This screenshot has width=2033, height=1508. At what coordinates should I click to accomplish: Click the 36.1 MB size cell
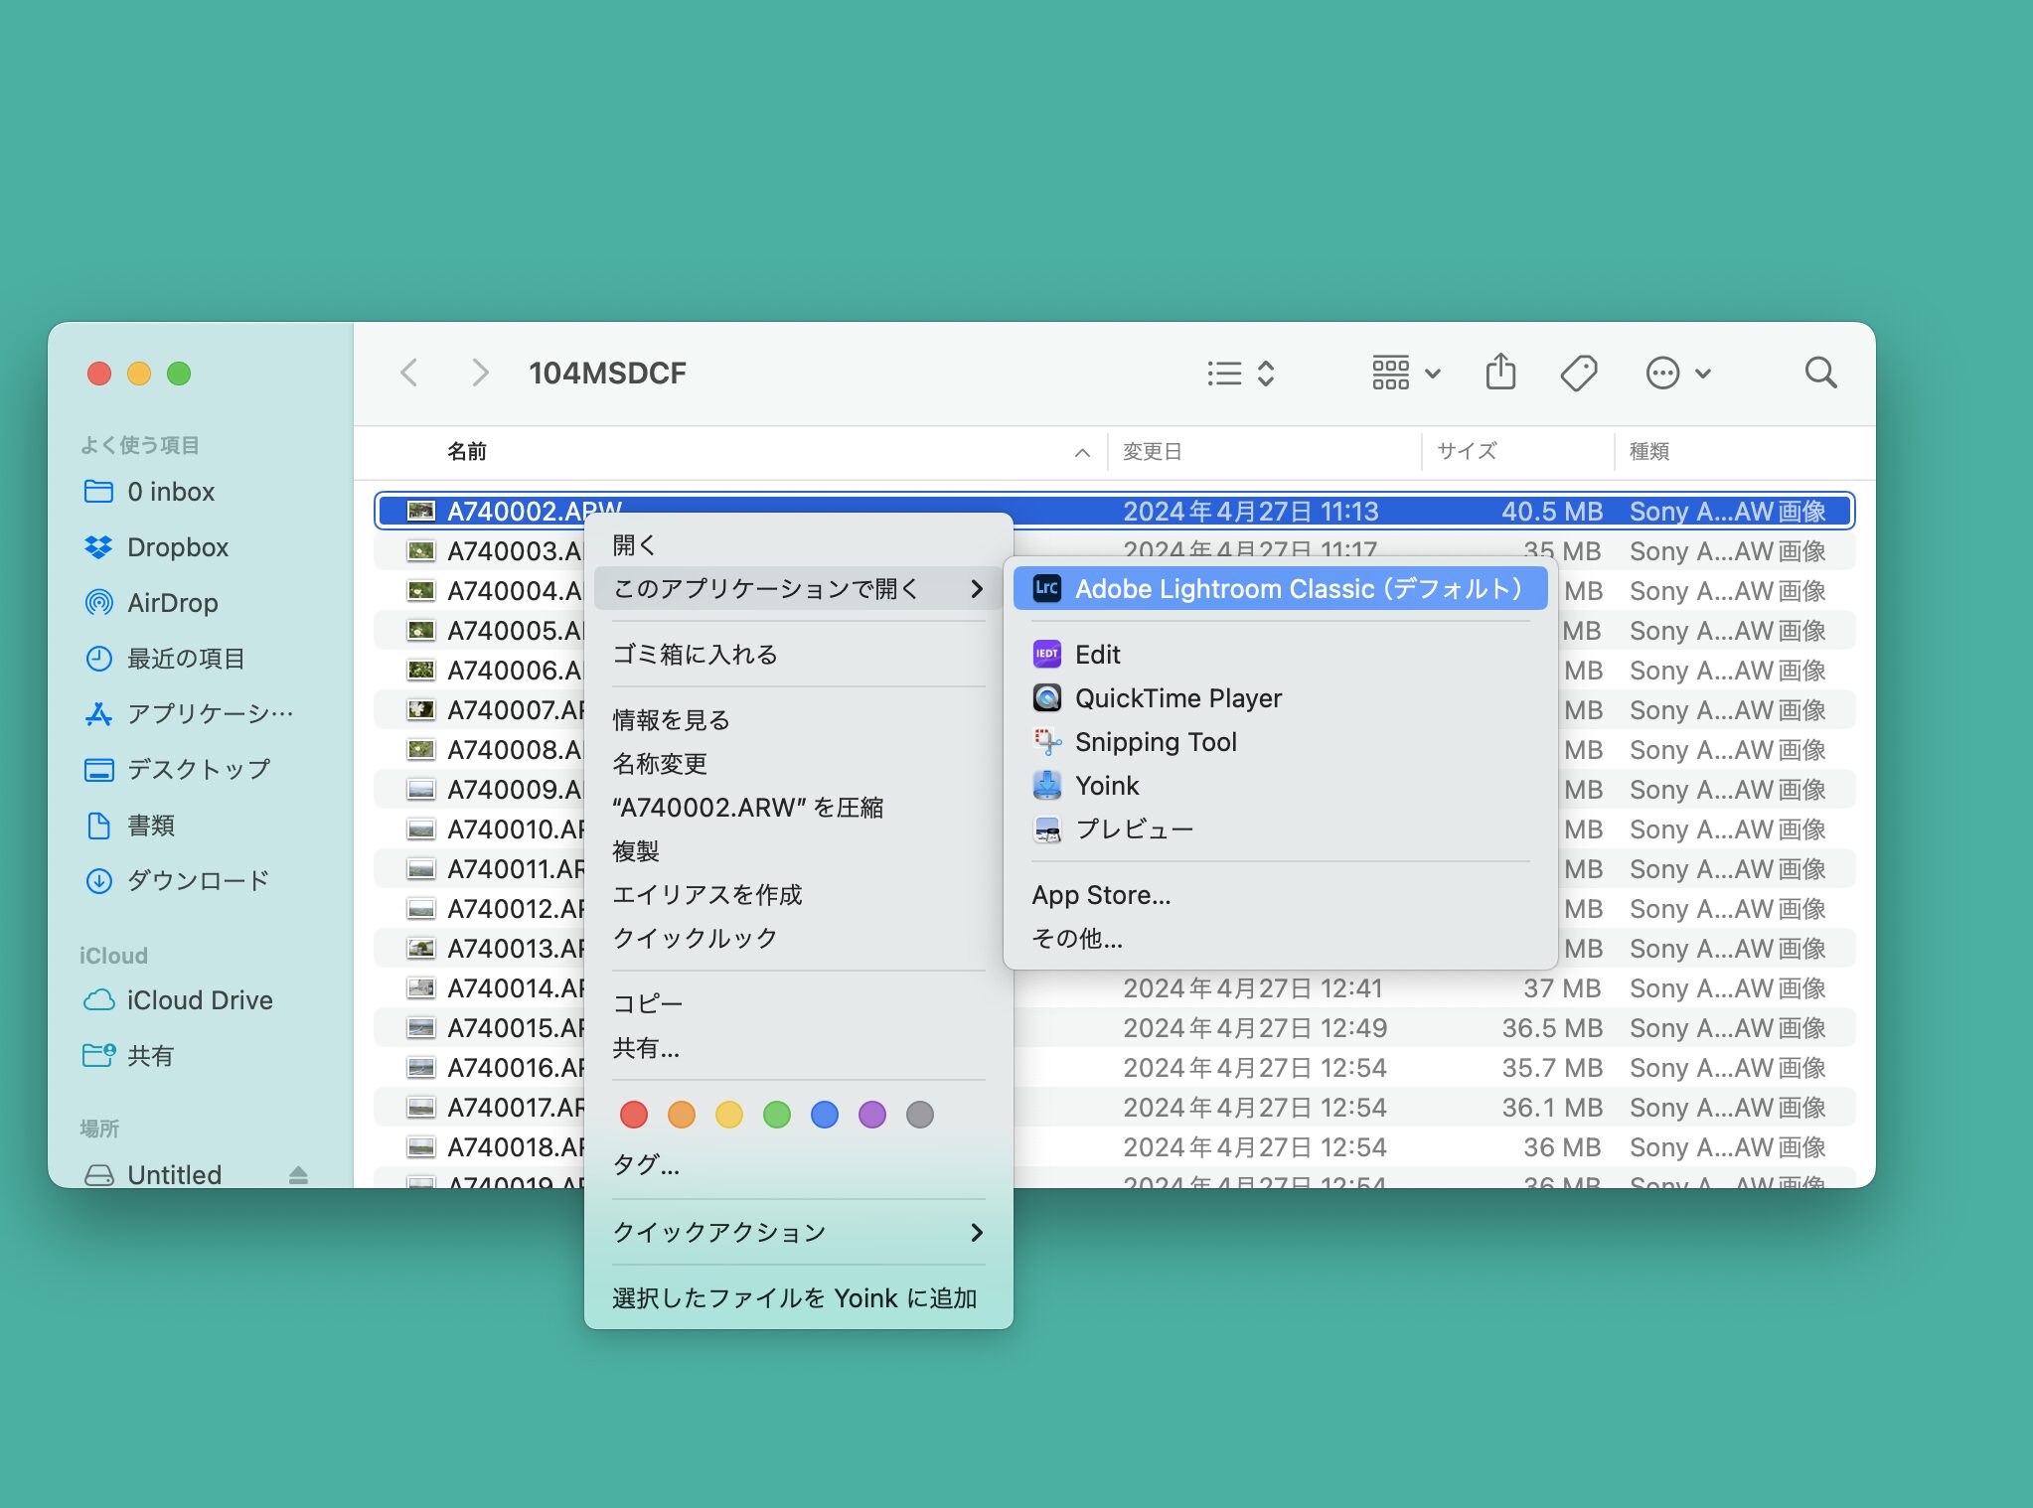coord(1552,1108)
